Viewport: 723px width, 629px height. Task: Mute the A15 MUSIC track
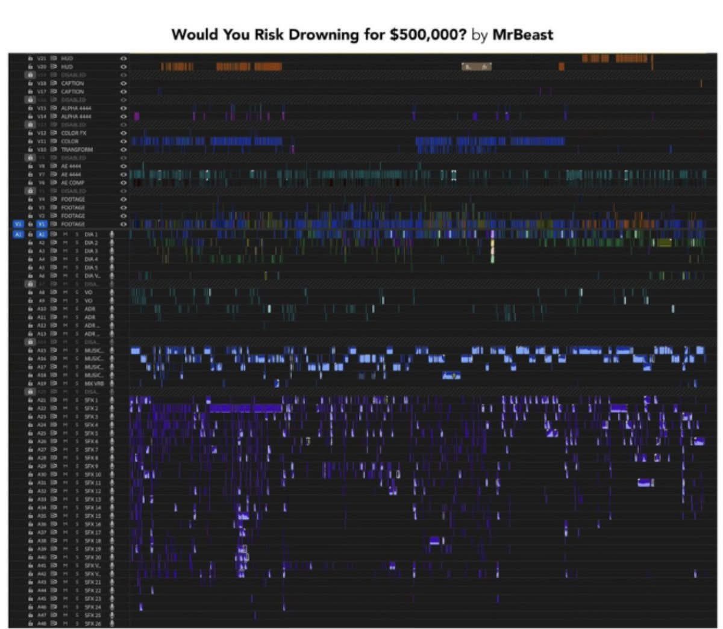click(x=66, y=350)
